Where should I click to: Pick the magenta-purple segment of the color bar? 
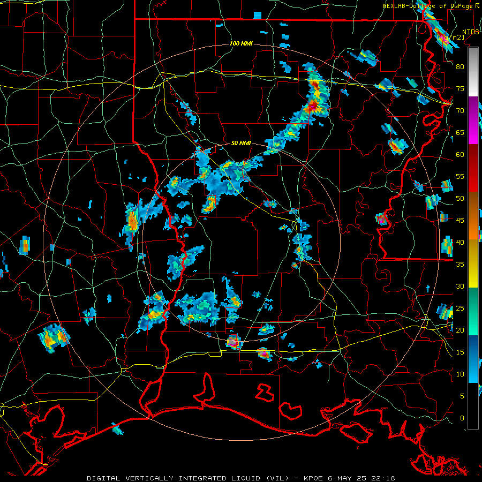click(473, 120)
